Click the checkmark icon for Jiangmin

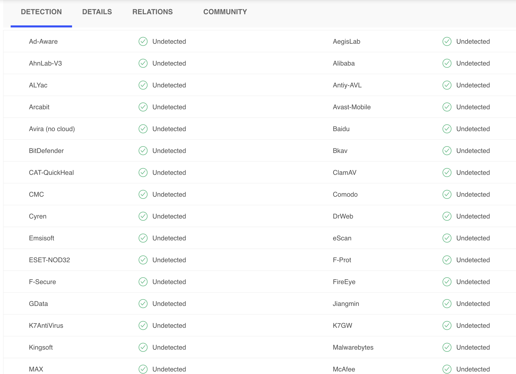(447, 304)
